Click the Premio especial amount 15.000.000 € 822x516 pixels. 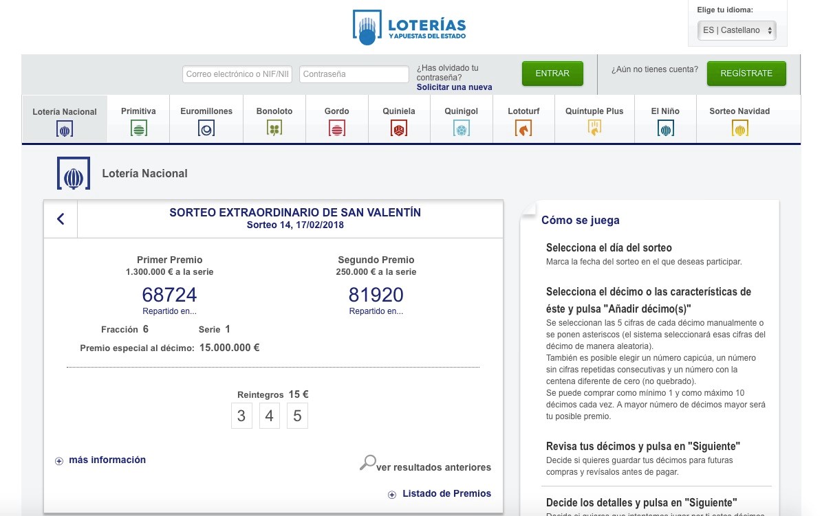229,348
